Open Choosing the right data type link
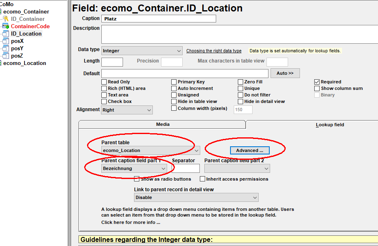 point(214,51)
